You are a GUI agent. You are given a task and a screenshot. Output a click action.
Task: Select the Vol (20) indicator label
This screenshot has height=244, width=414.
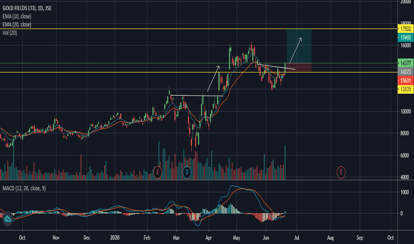click(x=9, y=33)
